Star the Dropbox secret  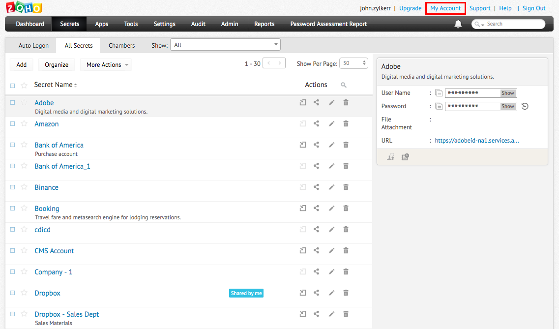[24, 293]
